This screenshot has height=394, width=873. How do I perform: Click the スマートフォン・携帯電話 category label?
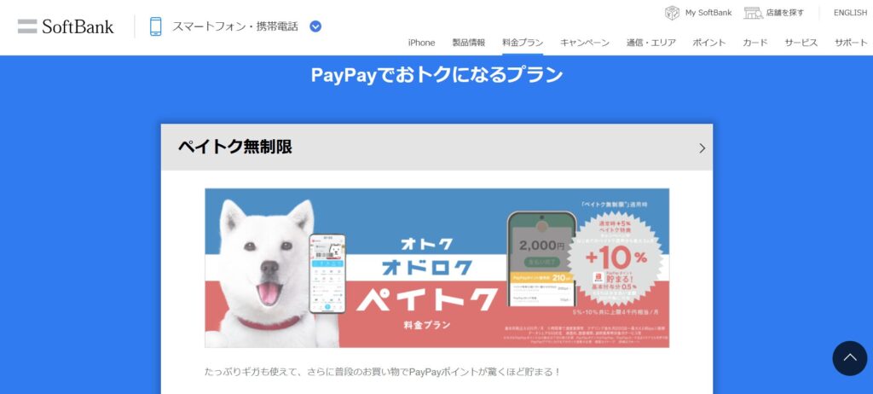235,26
